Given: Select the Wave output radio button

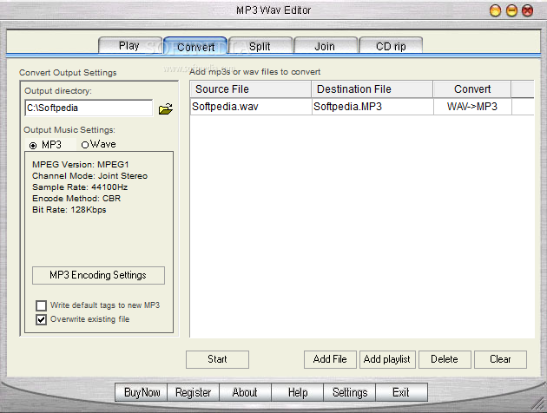Looking at the screenshot, I should click(x=85, y=145).
